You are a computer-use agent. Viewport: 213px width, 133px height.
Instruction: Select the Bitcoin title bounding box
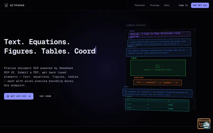point(159,35)
